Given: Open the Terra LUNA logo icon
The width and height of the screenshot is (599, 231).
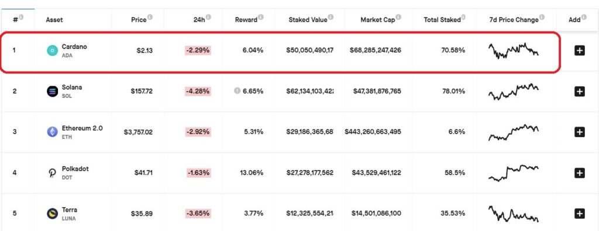Looking at the screenshot, I should [x=52, y=214].
